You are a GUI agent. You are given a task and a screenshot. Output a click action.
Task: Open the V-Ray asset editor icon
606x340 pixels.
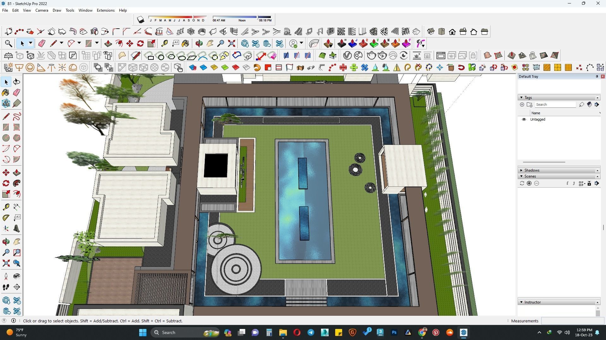(x=348, y=56)
